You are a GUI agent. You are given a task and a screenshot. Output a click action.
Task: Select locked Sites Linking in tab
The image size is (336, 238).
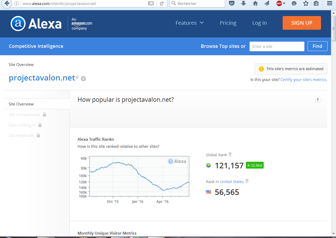pyautogui.click(x=22, y=125)
